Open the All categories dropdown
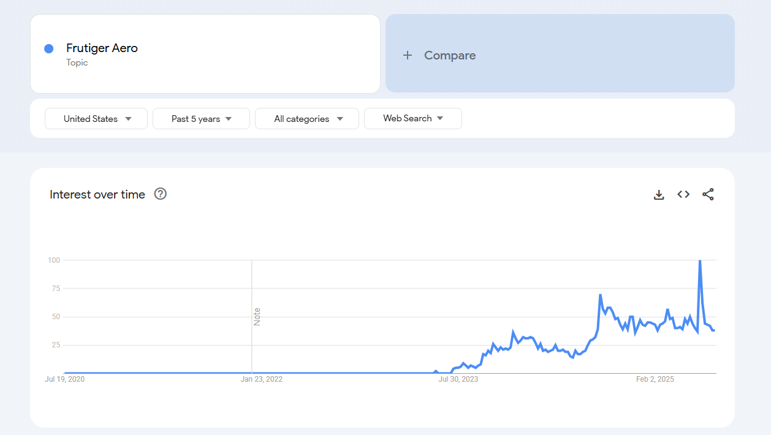Screen dimensions: 771x435 [307, 119]
